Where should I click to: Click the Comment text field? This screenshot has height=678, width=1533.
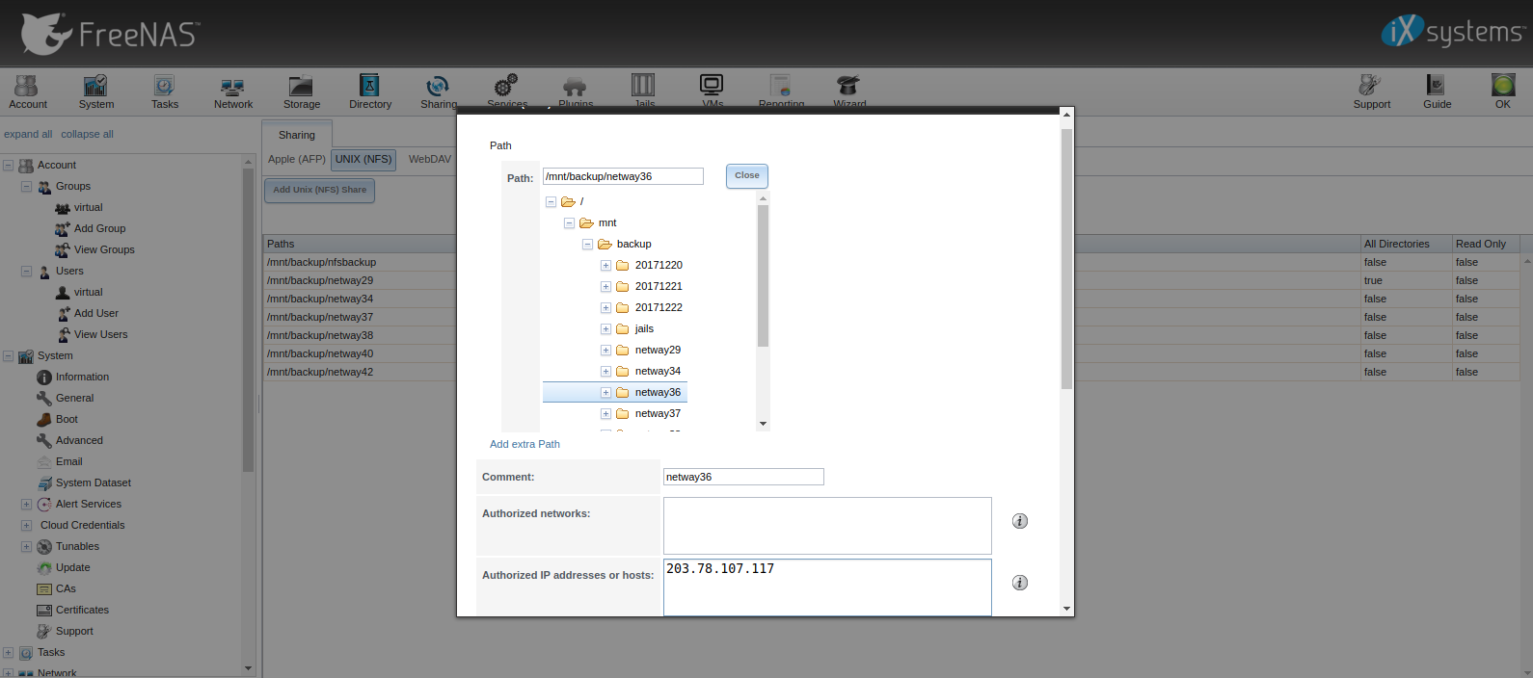pyautogui.click(x=743, y=477)
